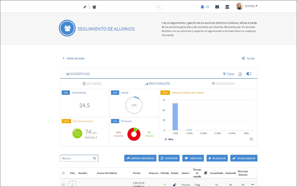
Task: Click the Posición recurrente label
Action: pyautogui.click(x=83, y=121)
